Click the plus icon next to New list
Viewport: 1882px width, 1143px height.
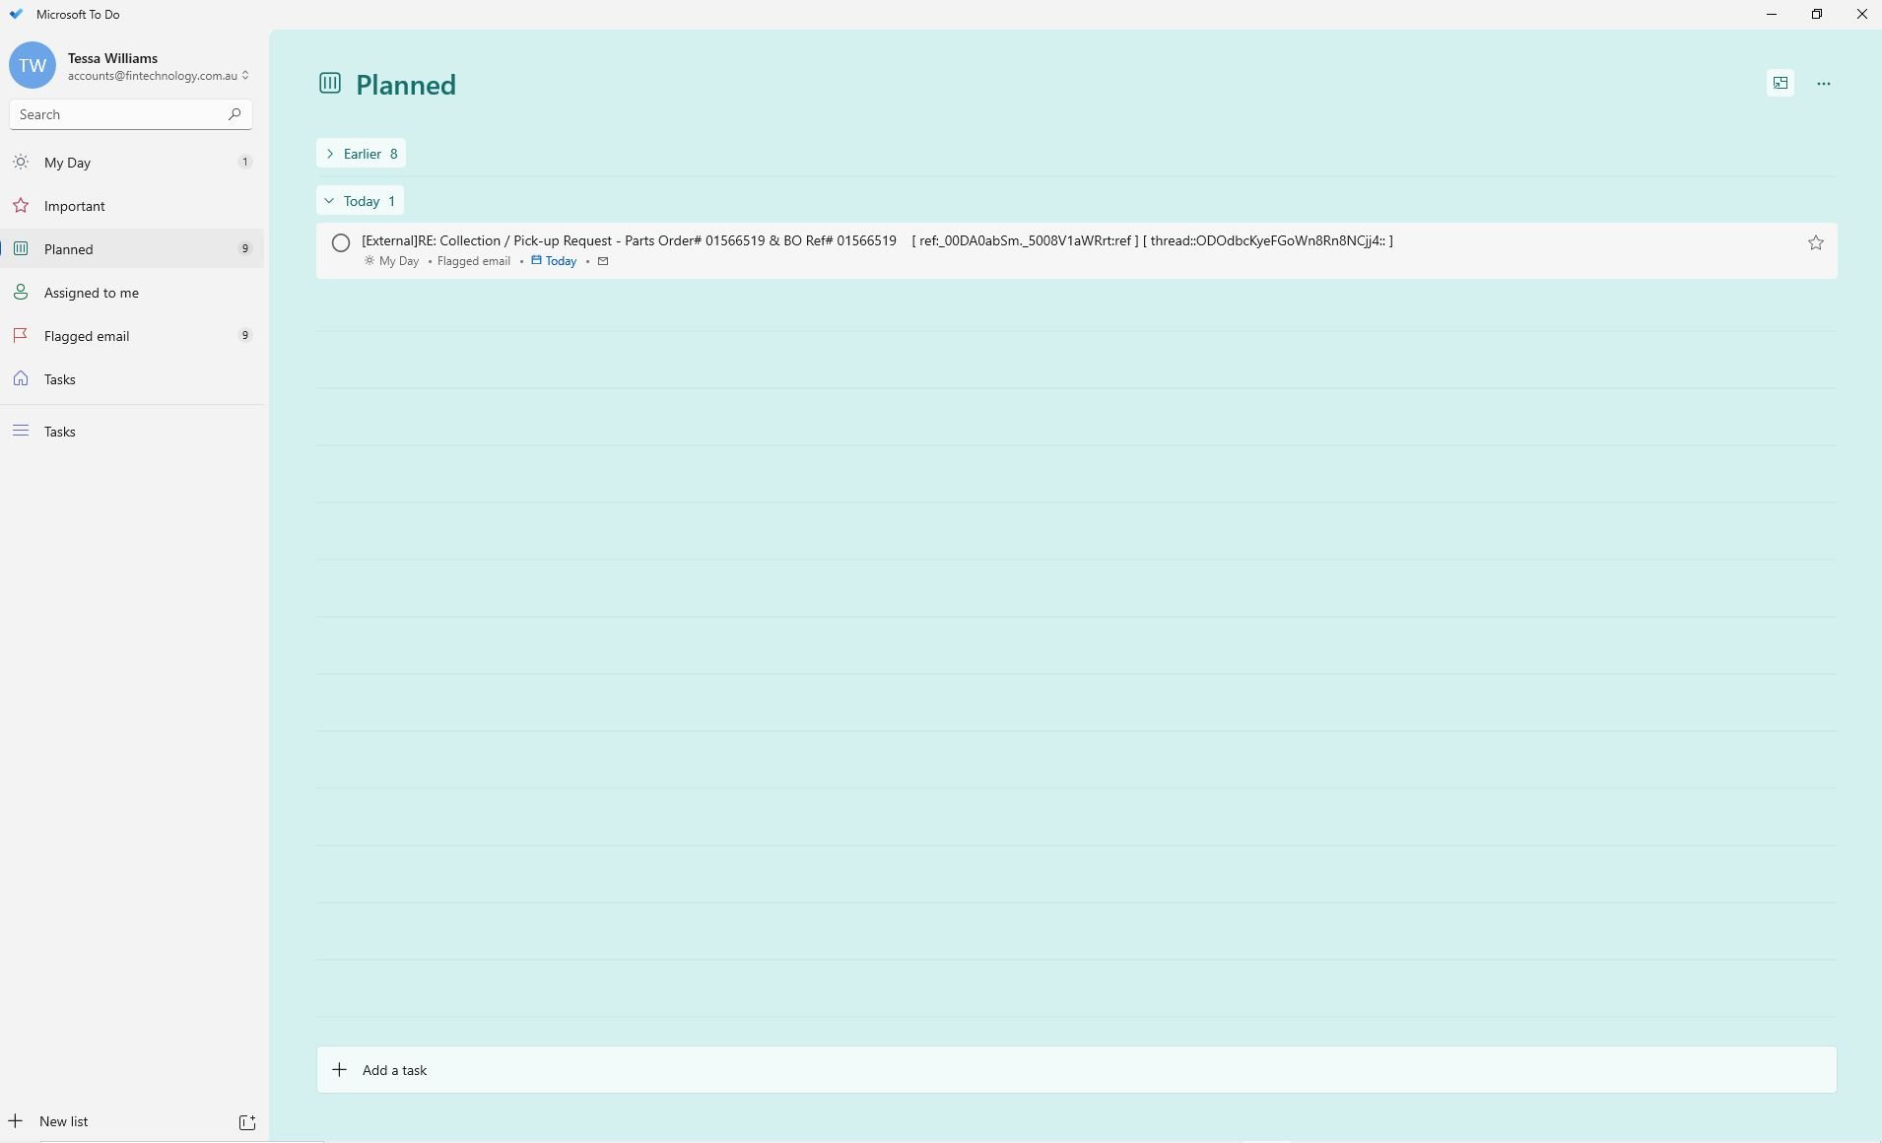pos(16,1121)
